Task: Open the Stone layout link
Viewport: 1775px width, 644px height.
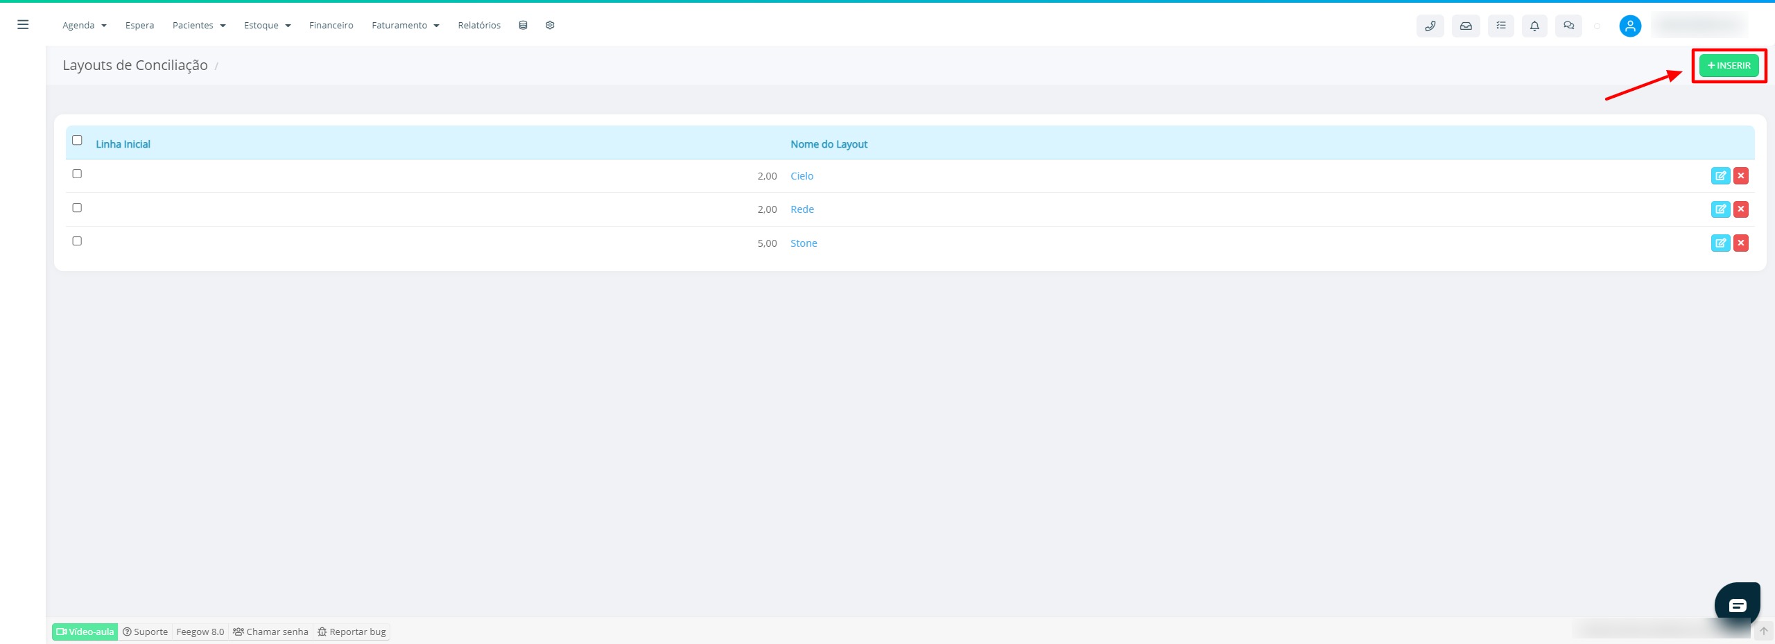Action: (x=804, y=243)
